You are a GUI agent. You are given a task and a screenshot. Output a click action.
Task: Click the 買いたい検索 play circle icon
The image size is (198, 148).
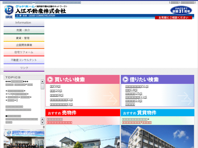50,80
